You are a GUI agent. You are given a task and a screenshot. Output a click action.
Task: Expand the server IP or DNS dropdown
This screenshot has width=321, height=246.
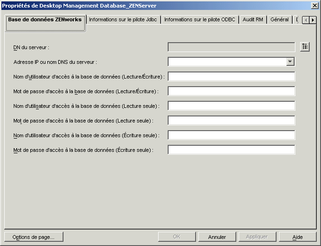tap(290, 61)
